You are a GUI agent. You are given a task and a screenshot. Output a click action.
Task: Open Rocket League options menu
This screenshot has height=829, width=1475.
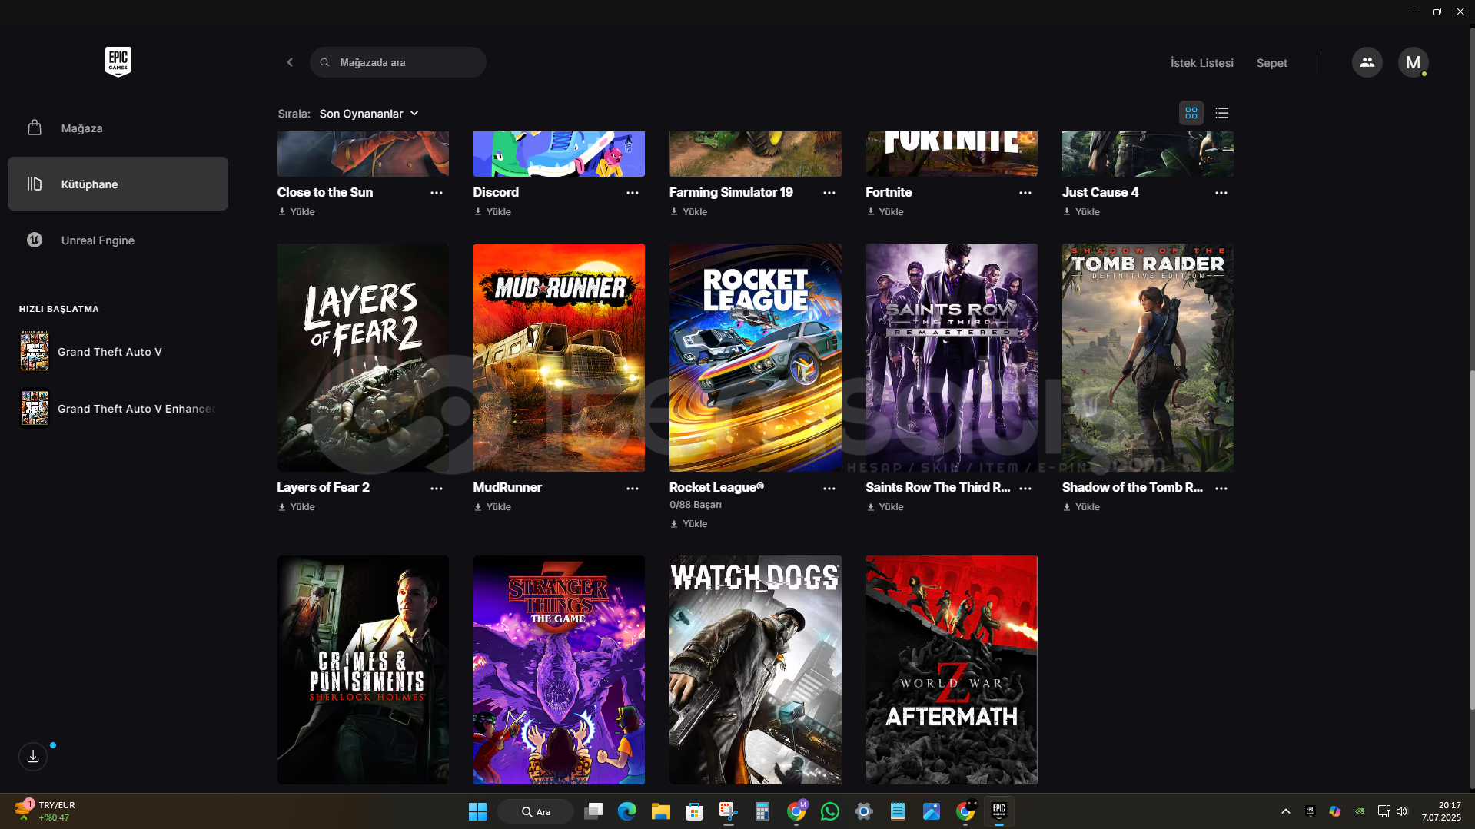click(829, 489)
